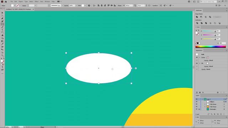This screenshot has width=228, height=128.
Task: Toggle visibility of Layer 1
Action: pyautogui.click(x=197, y=99)
